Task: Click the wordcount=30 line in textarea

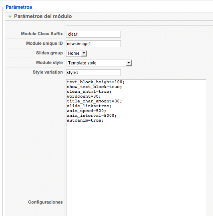Action: 84,96
